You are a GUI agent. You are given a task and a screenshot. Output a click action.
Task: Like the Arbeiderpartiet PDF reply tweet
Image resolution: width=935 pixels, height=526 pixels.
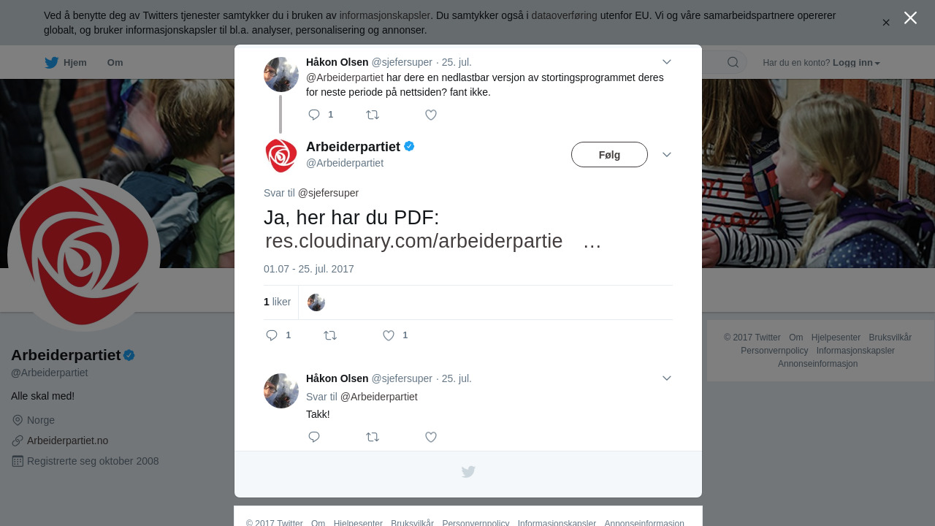tap(389, 335)
